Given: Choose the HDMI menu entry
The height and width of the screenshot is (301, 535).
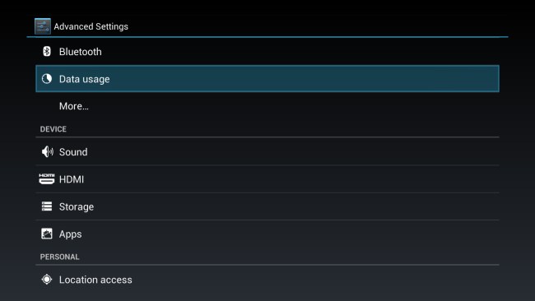Looking at the screenshot, I should [x=267, y=179].
